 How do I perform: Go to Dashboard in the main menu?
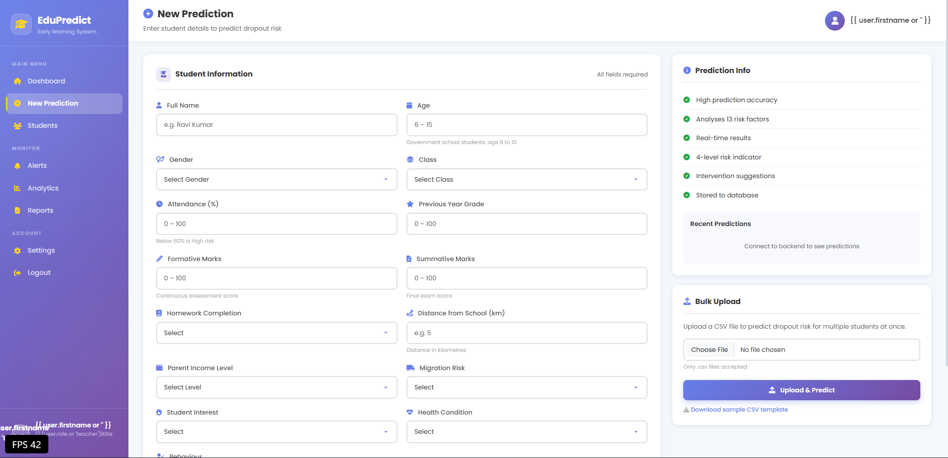[x=64, y=81]
